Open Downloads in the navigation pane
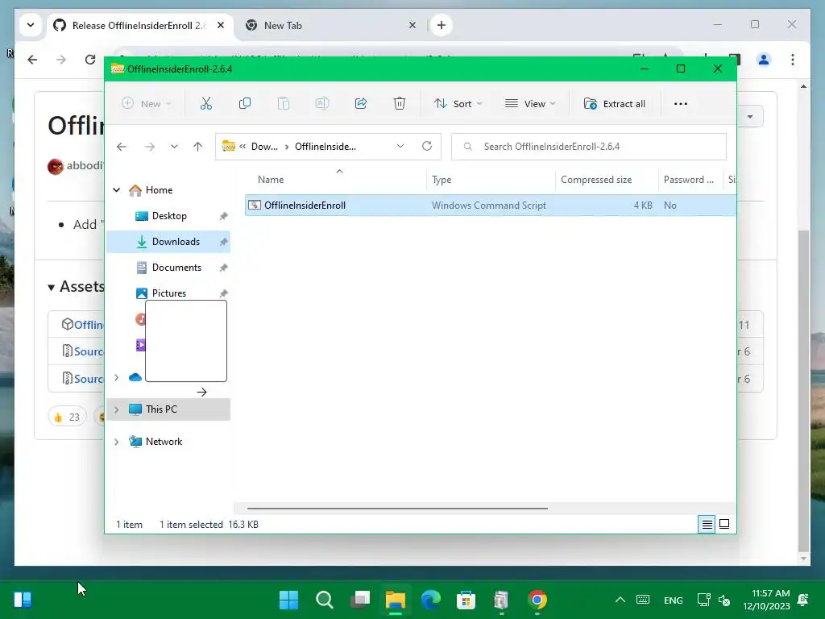 tap(168, 242)
